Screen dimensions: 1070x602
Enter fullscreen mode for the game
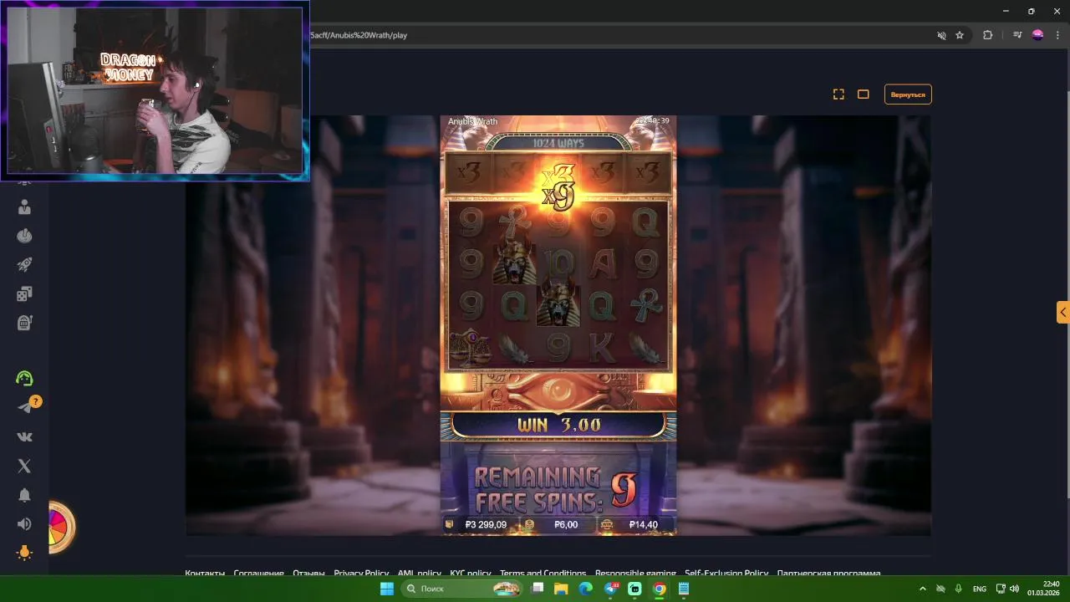tap(838, 94)
